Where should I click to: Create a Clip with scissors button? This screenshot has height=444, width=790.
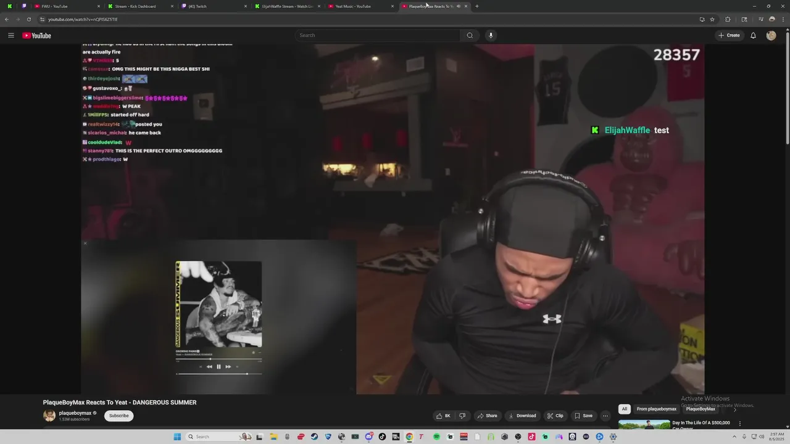click(555, 416)
